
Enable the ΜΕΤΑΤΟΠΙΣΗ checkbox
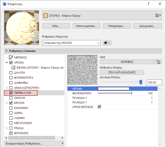(x=11, y=123)
